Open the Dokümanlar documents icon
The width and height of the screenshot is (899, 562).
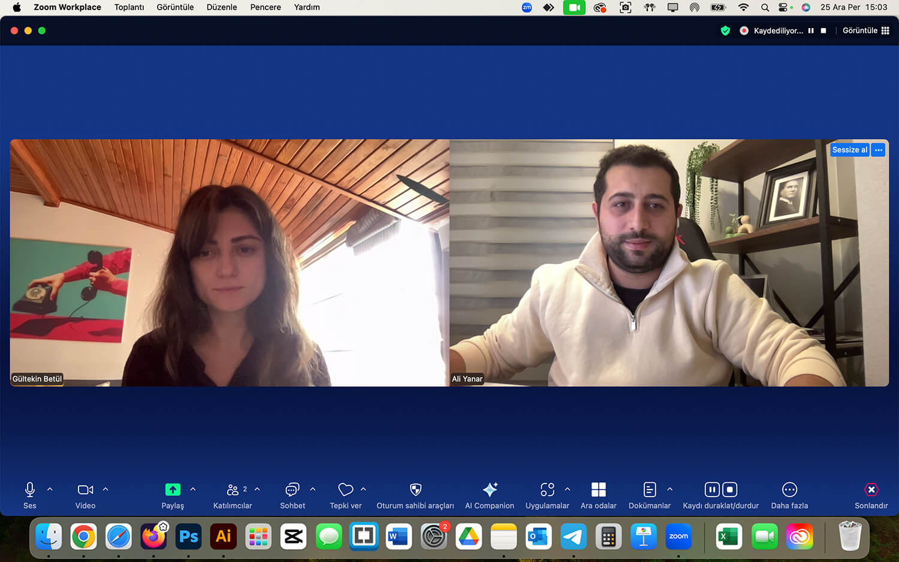pyautogui.click(x=649, y=490)
